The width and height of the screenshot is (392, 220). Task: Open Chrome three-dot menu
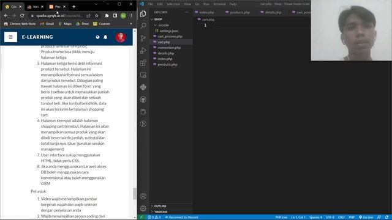coord(131,15)
